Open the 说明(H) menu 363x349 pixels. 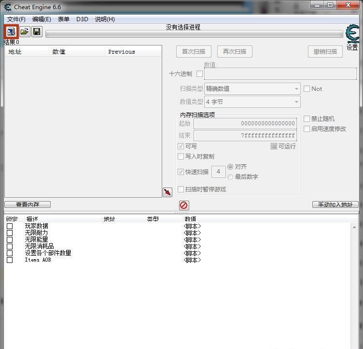click(105, 19)
